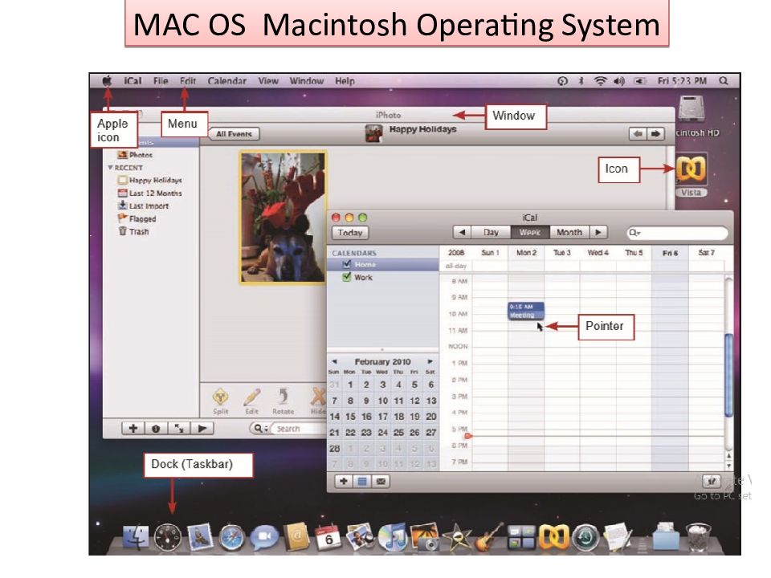Play iPhoto slideshow button
The width and height of the screenshot is (771, 578).
202,428
